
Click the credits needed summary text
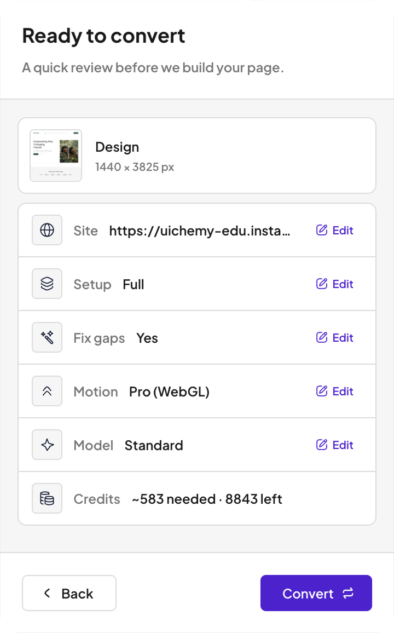207,499
